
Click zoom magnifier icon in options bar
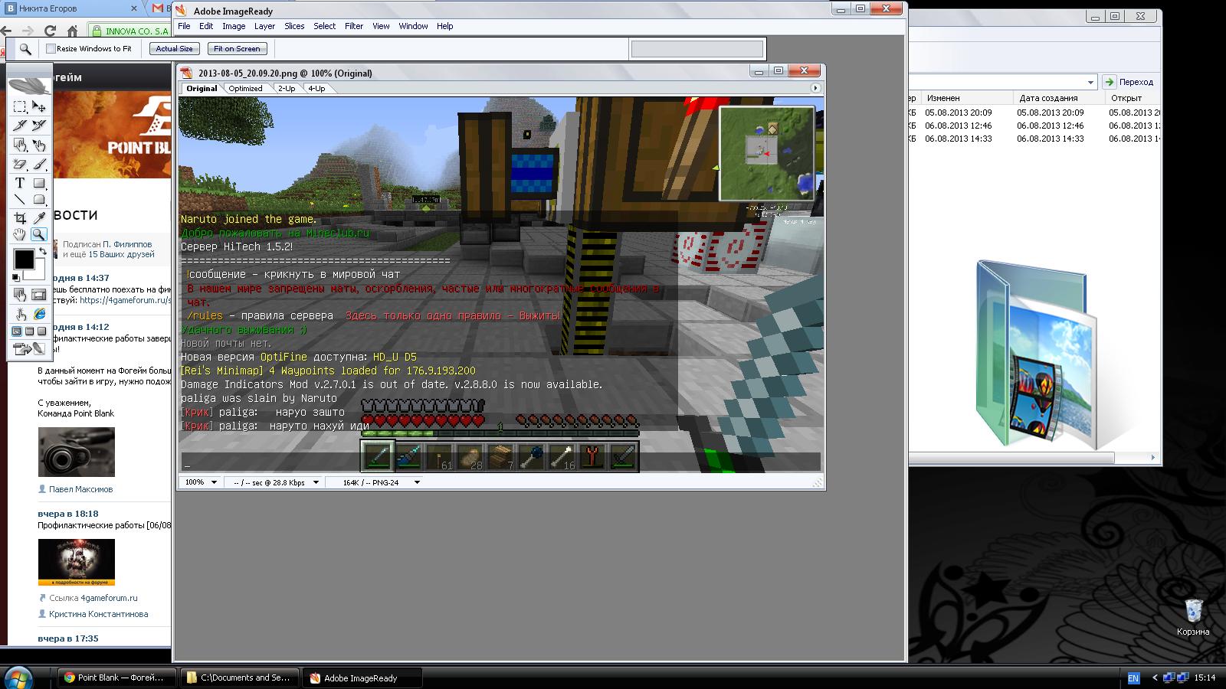[x=25, y=49]
